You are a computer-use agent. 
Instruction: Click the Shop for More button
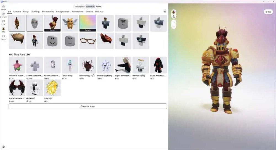point(88,106)
